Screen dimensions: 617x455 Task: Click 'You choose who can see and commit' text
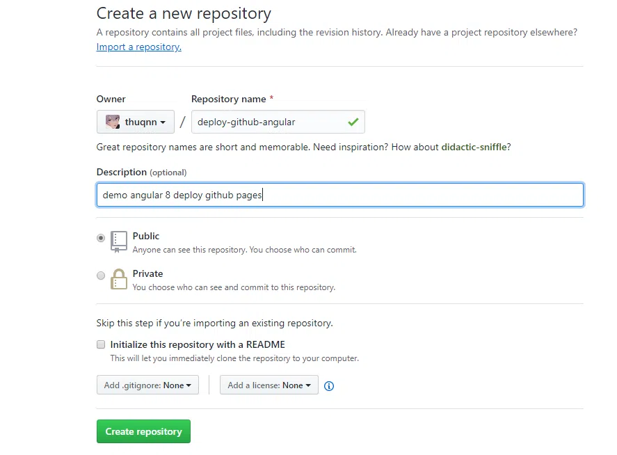tap(234, 287)
